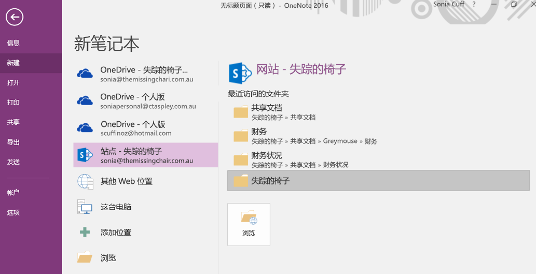Restore down the OneNote window

(514, 4)
